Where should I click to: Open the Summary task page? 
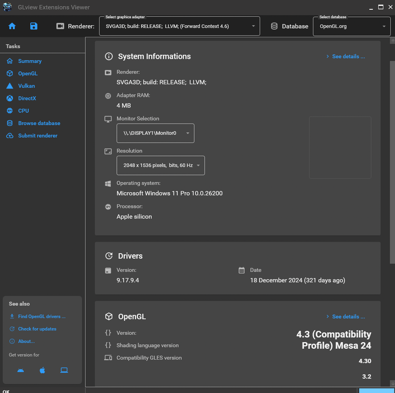(30, 61)
